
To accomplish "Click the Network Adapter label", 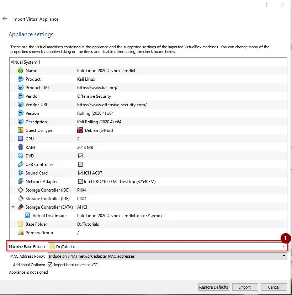I will click(x=42, y=181).
